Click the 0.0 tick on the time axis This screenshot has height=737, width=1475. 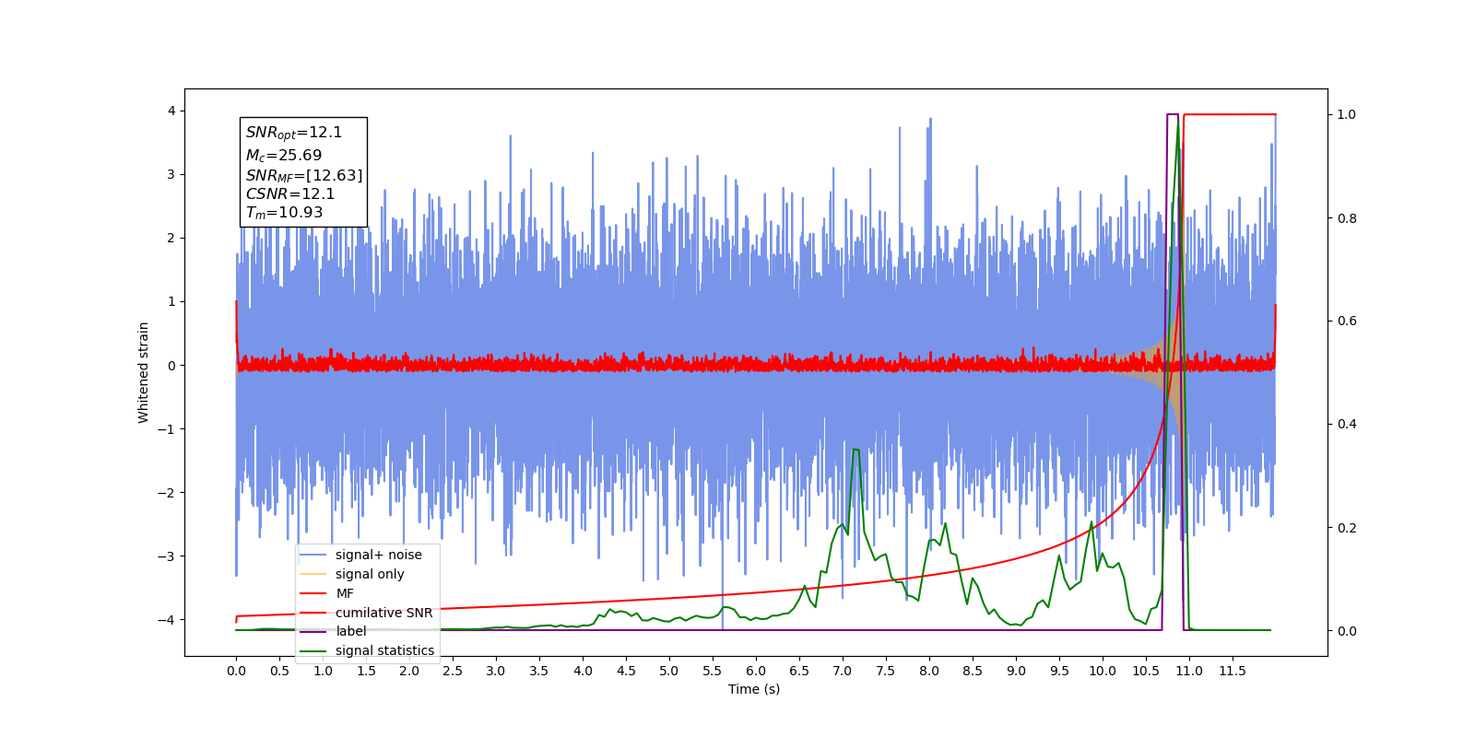coord(236,671)
